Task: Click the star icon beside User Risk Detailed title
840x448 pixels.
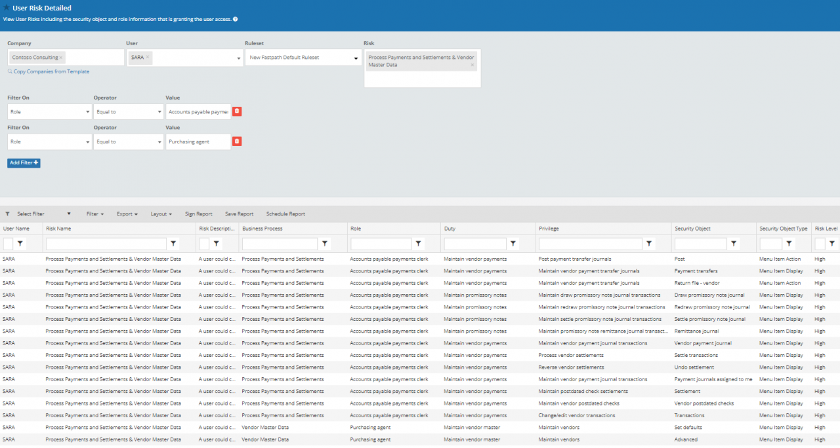Action: 6,8
